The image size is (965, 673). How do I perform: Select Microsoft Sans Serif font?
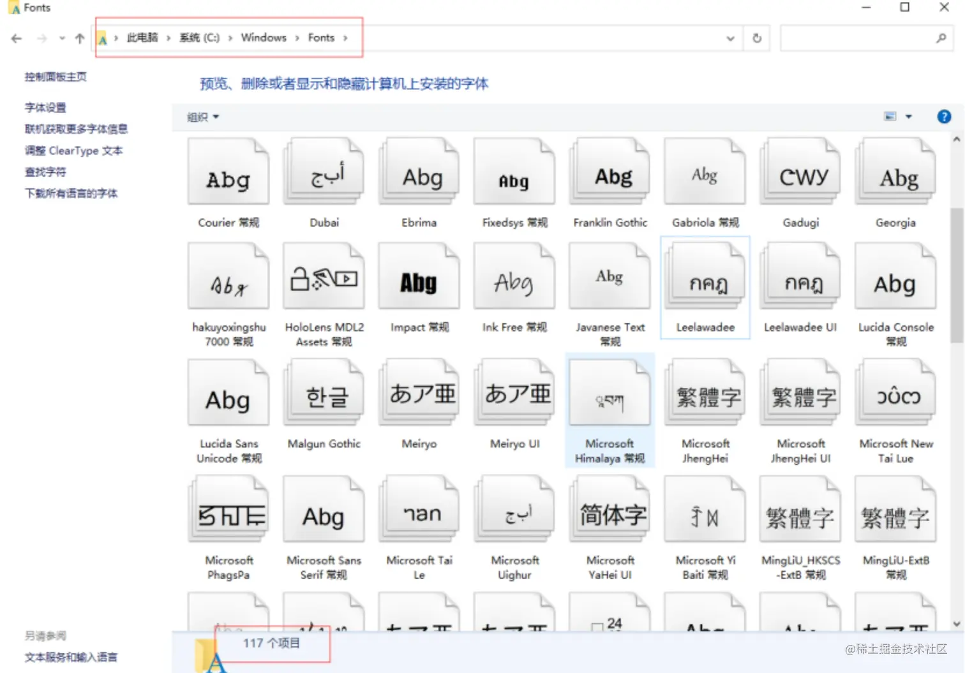pos(324,510)
